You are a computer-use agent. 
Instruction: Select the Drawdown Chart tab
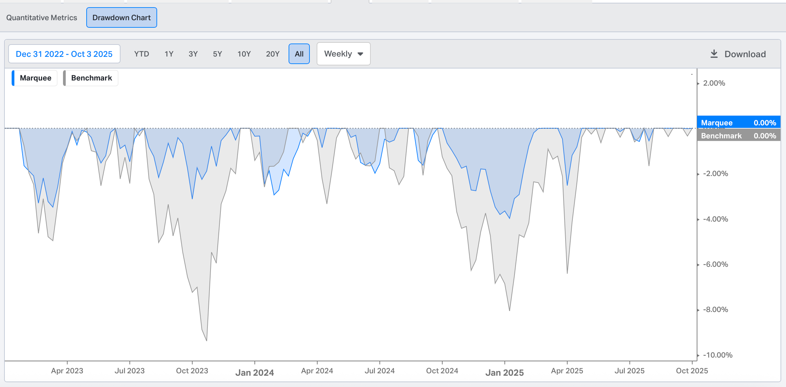click(122, 18)
